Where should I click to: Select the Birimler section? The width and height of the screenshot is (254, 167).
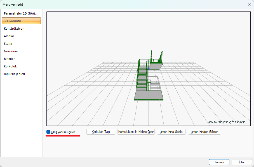pyautogui.click(x=21, y=59)
